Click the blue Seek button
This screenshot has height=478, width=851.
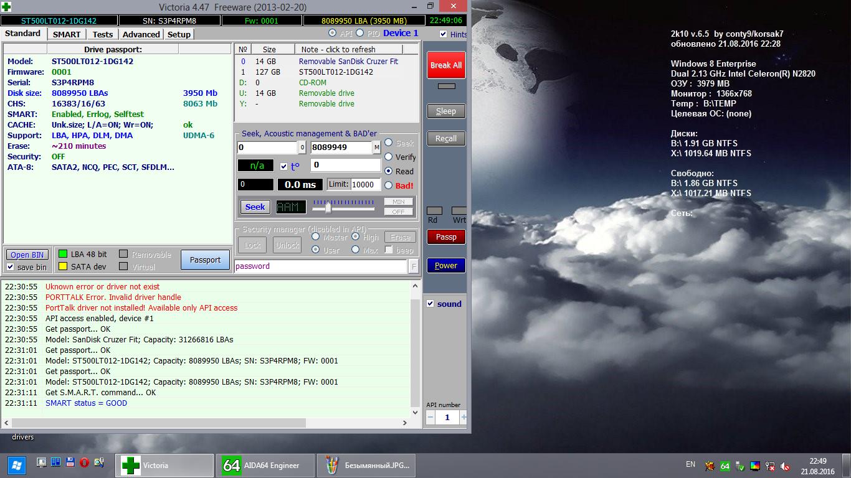click(x=255, y=207)
